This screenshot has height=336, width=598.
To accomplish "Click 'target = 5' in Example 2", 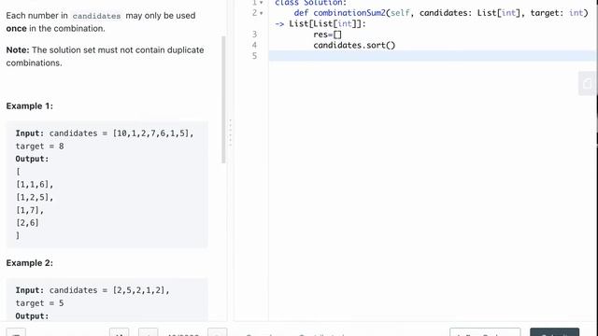I will [x=39, y=303].
